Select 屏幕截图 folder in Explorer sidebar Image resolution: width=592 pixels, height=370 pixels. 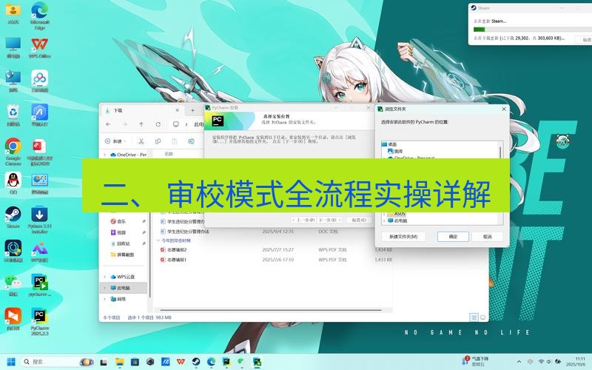tap(122, 255)
